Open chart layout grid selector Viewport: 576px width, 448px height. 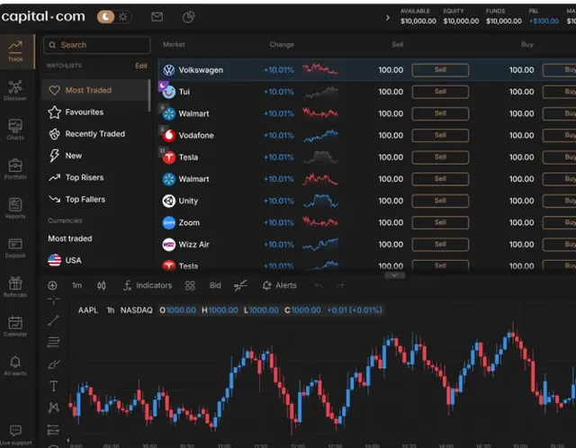[x=190, y=285]
